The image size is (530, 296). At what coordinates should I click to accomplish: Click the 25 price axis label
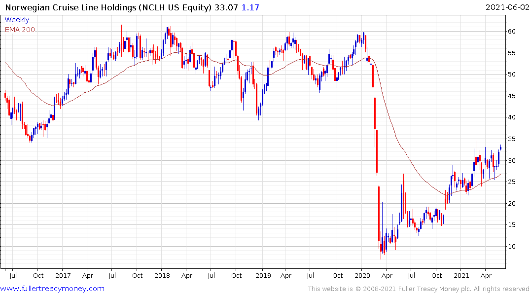[511, 182]
